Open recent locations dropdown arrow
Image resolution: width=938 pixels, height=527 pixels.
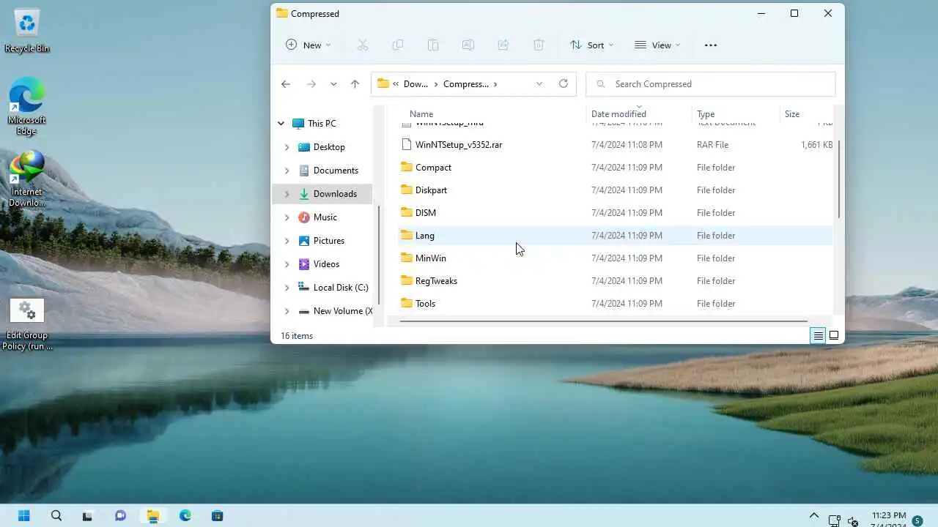(x=333, y=84)
